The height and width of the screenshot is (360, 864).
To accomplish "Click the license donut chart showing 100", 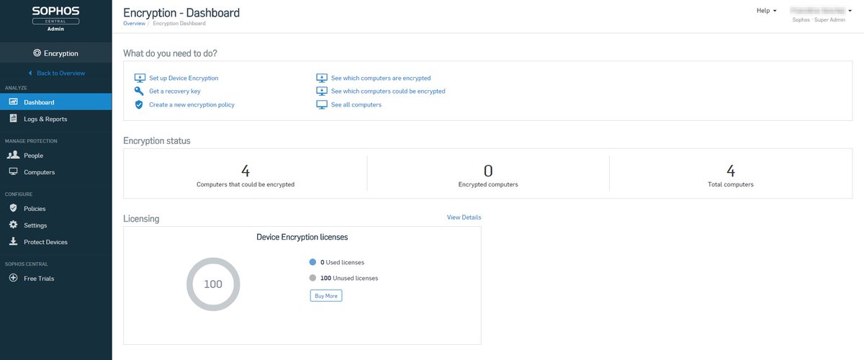I will pos(213,284).
